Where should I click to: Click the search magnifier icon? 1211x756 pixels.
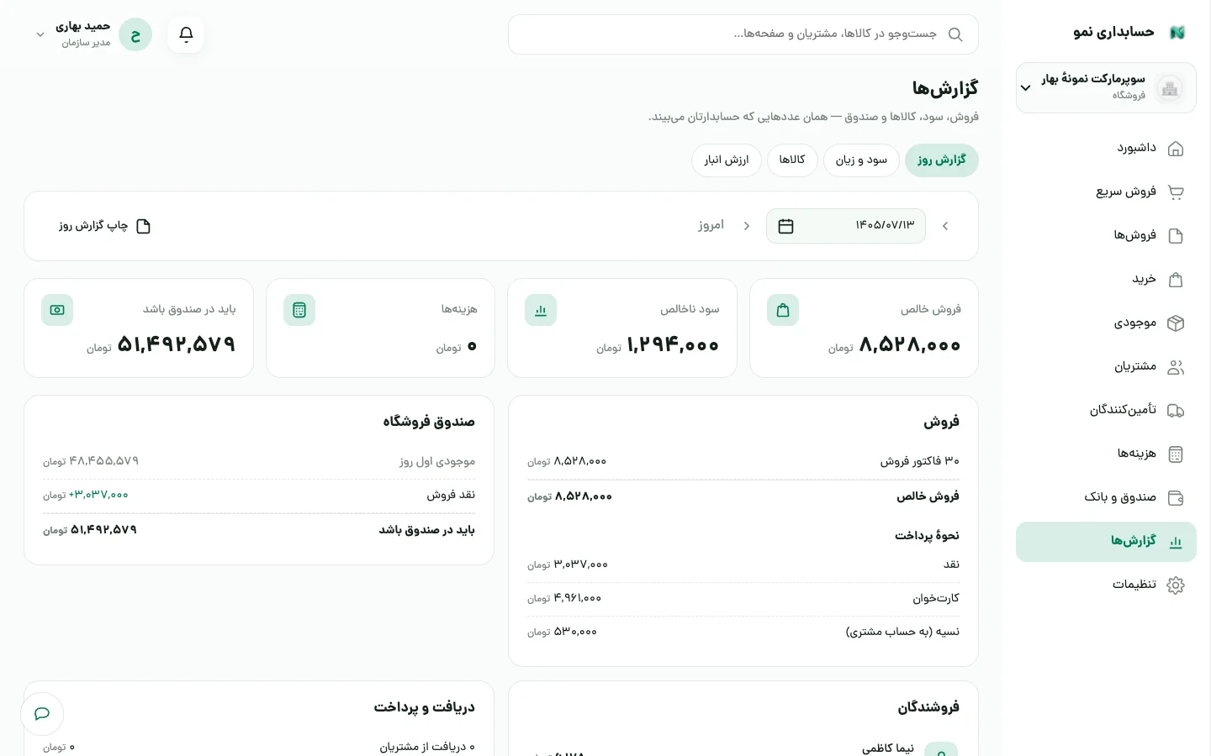tap(955, 34)
